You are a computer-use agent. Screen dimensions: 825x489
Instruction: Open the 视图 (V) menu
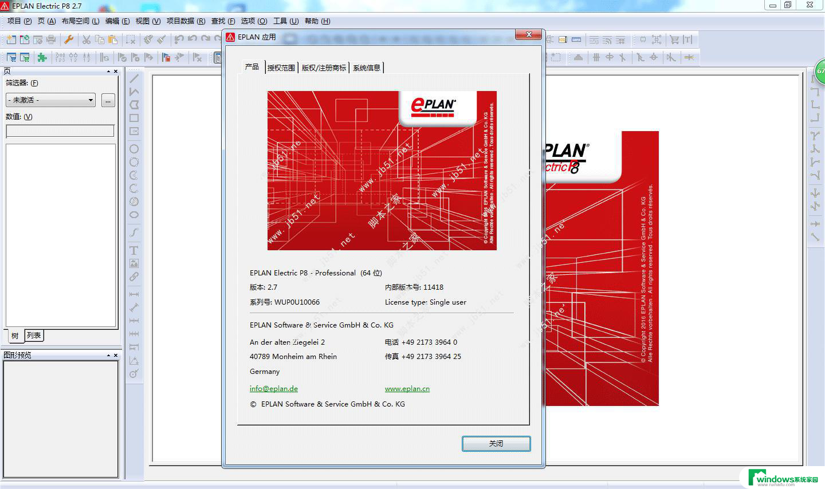tap(148, 21)
